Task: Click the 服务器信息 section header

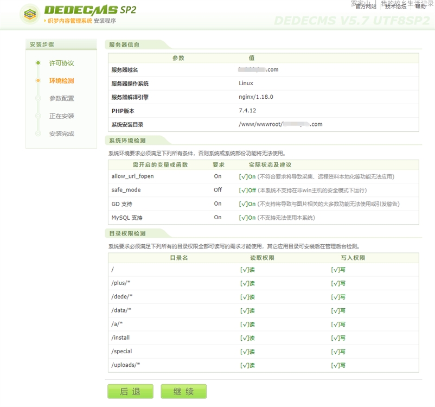Action: (124, 44)
